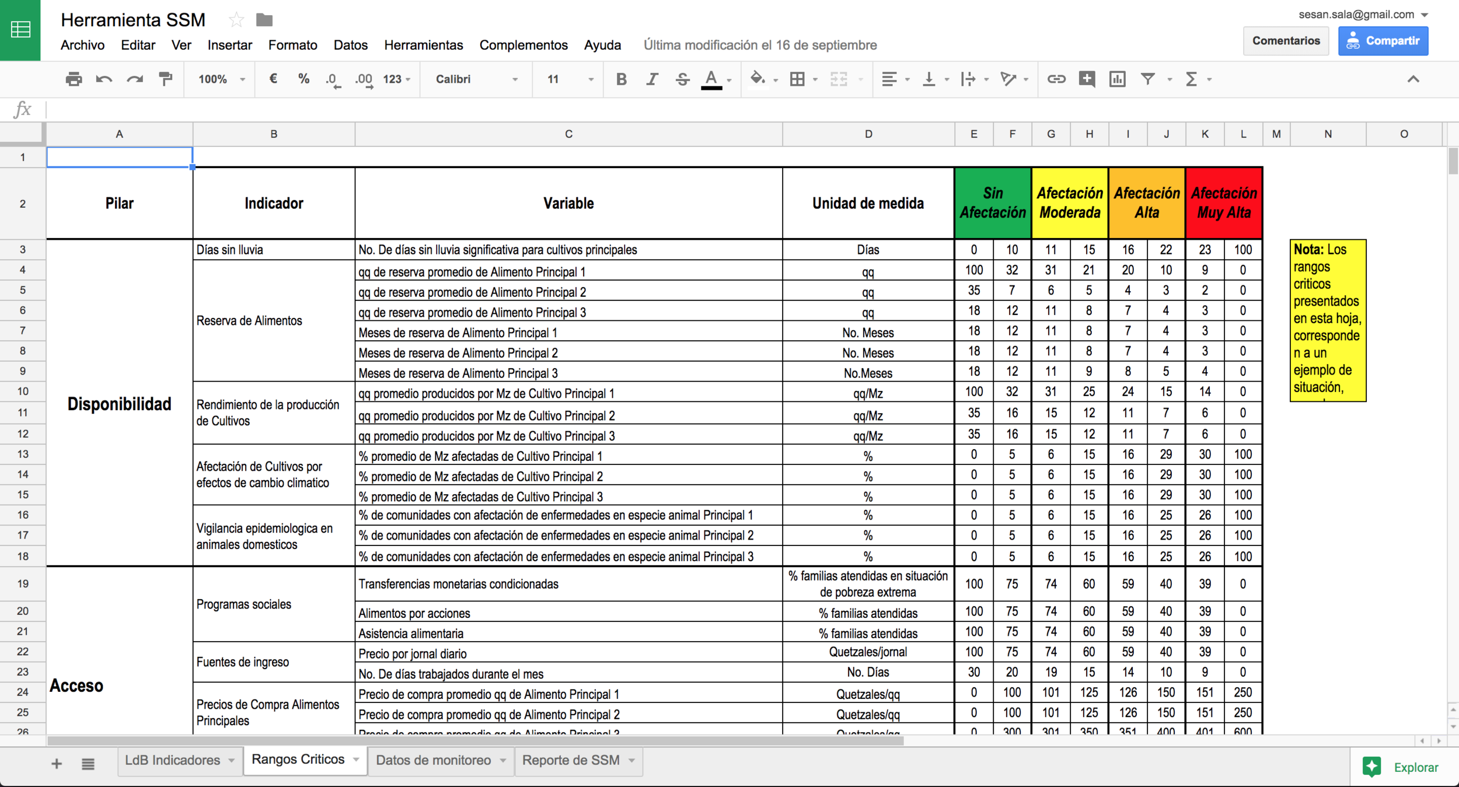Screen dimensions: 1459x787
Task: Open the Archivo menu
Action: (x=82, y=45)
